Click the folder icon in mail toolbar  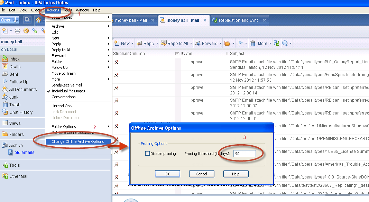pos(227,43)
